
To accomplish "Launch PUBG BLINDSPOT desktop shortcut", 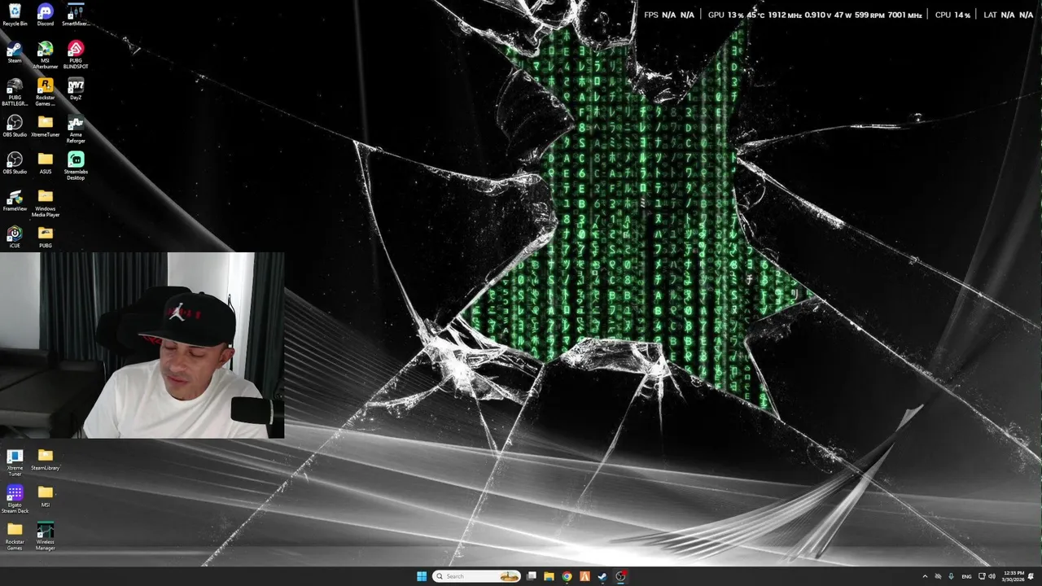I will pyautogui.click(x=76, y=55).
